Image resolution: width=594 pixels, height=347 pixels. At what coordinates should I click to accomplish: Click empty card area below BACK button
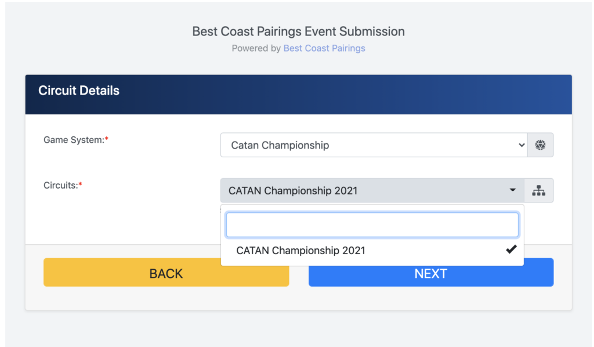pos(166,298)
